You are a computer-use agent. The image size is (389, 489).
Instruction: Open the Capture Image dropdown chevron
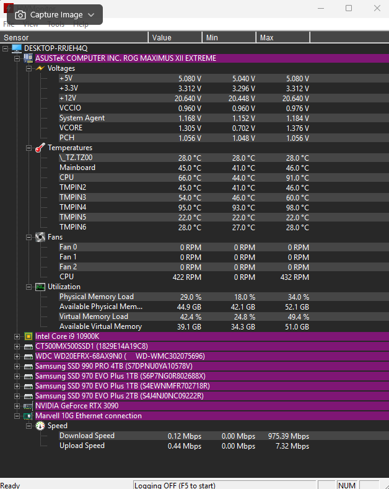click(x=91, y=15)
